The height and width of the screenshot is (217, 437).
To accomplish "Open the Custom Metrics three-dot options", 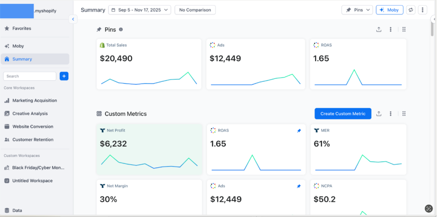I will (x=391, y=114).
